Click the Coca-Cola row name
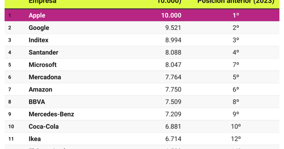The image size is (284, 149). (x=44, y=126)
